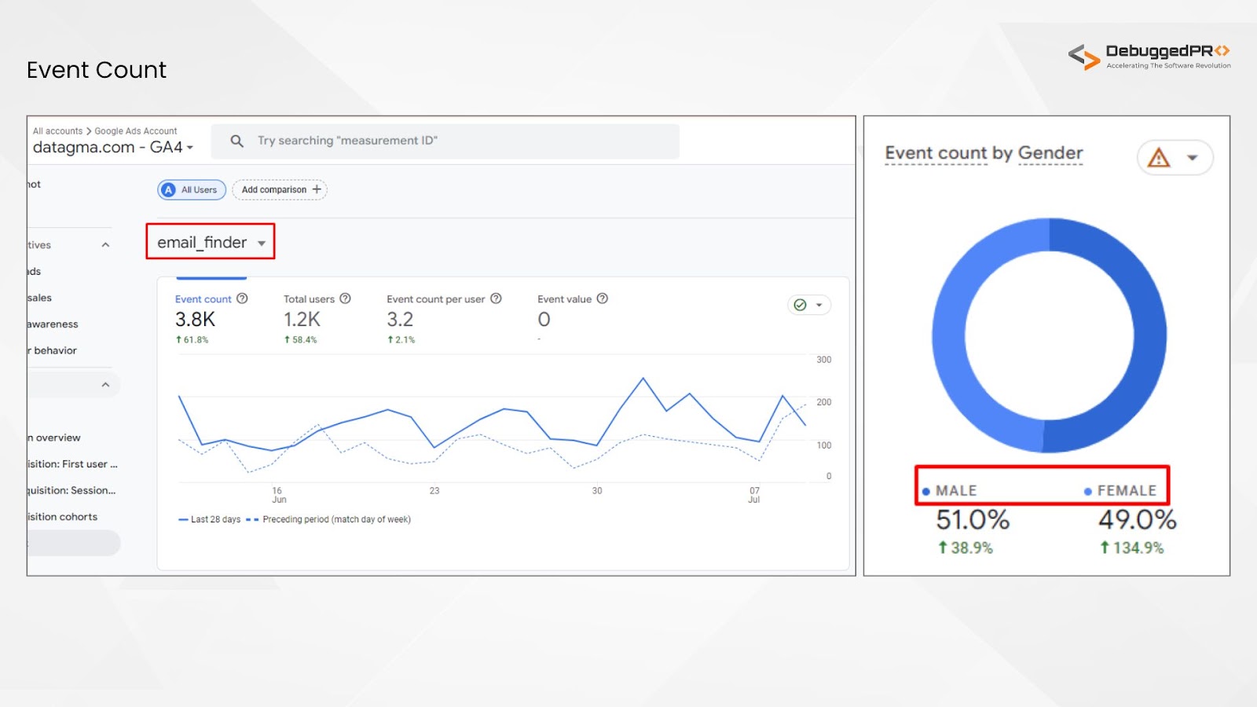This screenshot has height=707, width=1257.
Task: Click the 'Event count by Gender' title
Action: tap(984, 153)
